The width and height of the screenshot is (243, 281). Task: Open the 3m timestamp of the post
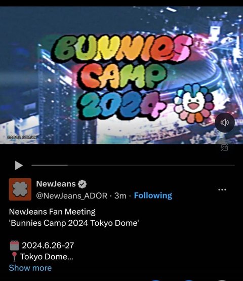(x=120, y=196)
